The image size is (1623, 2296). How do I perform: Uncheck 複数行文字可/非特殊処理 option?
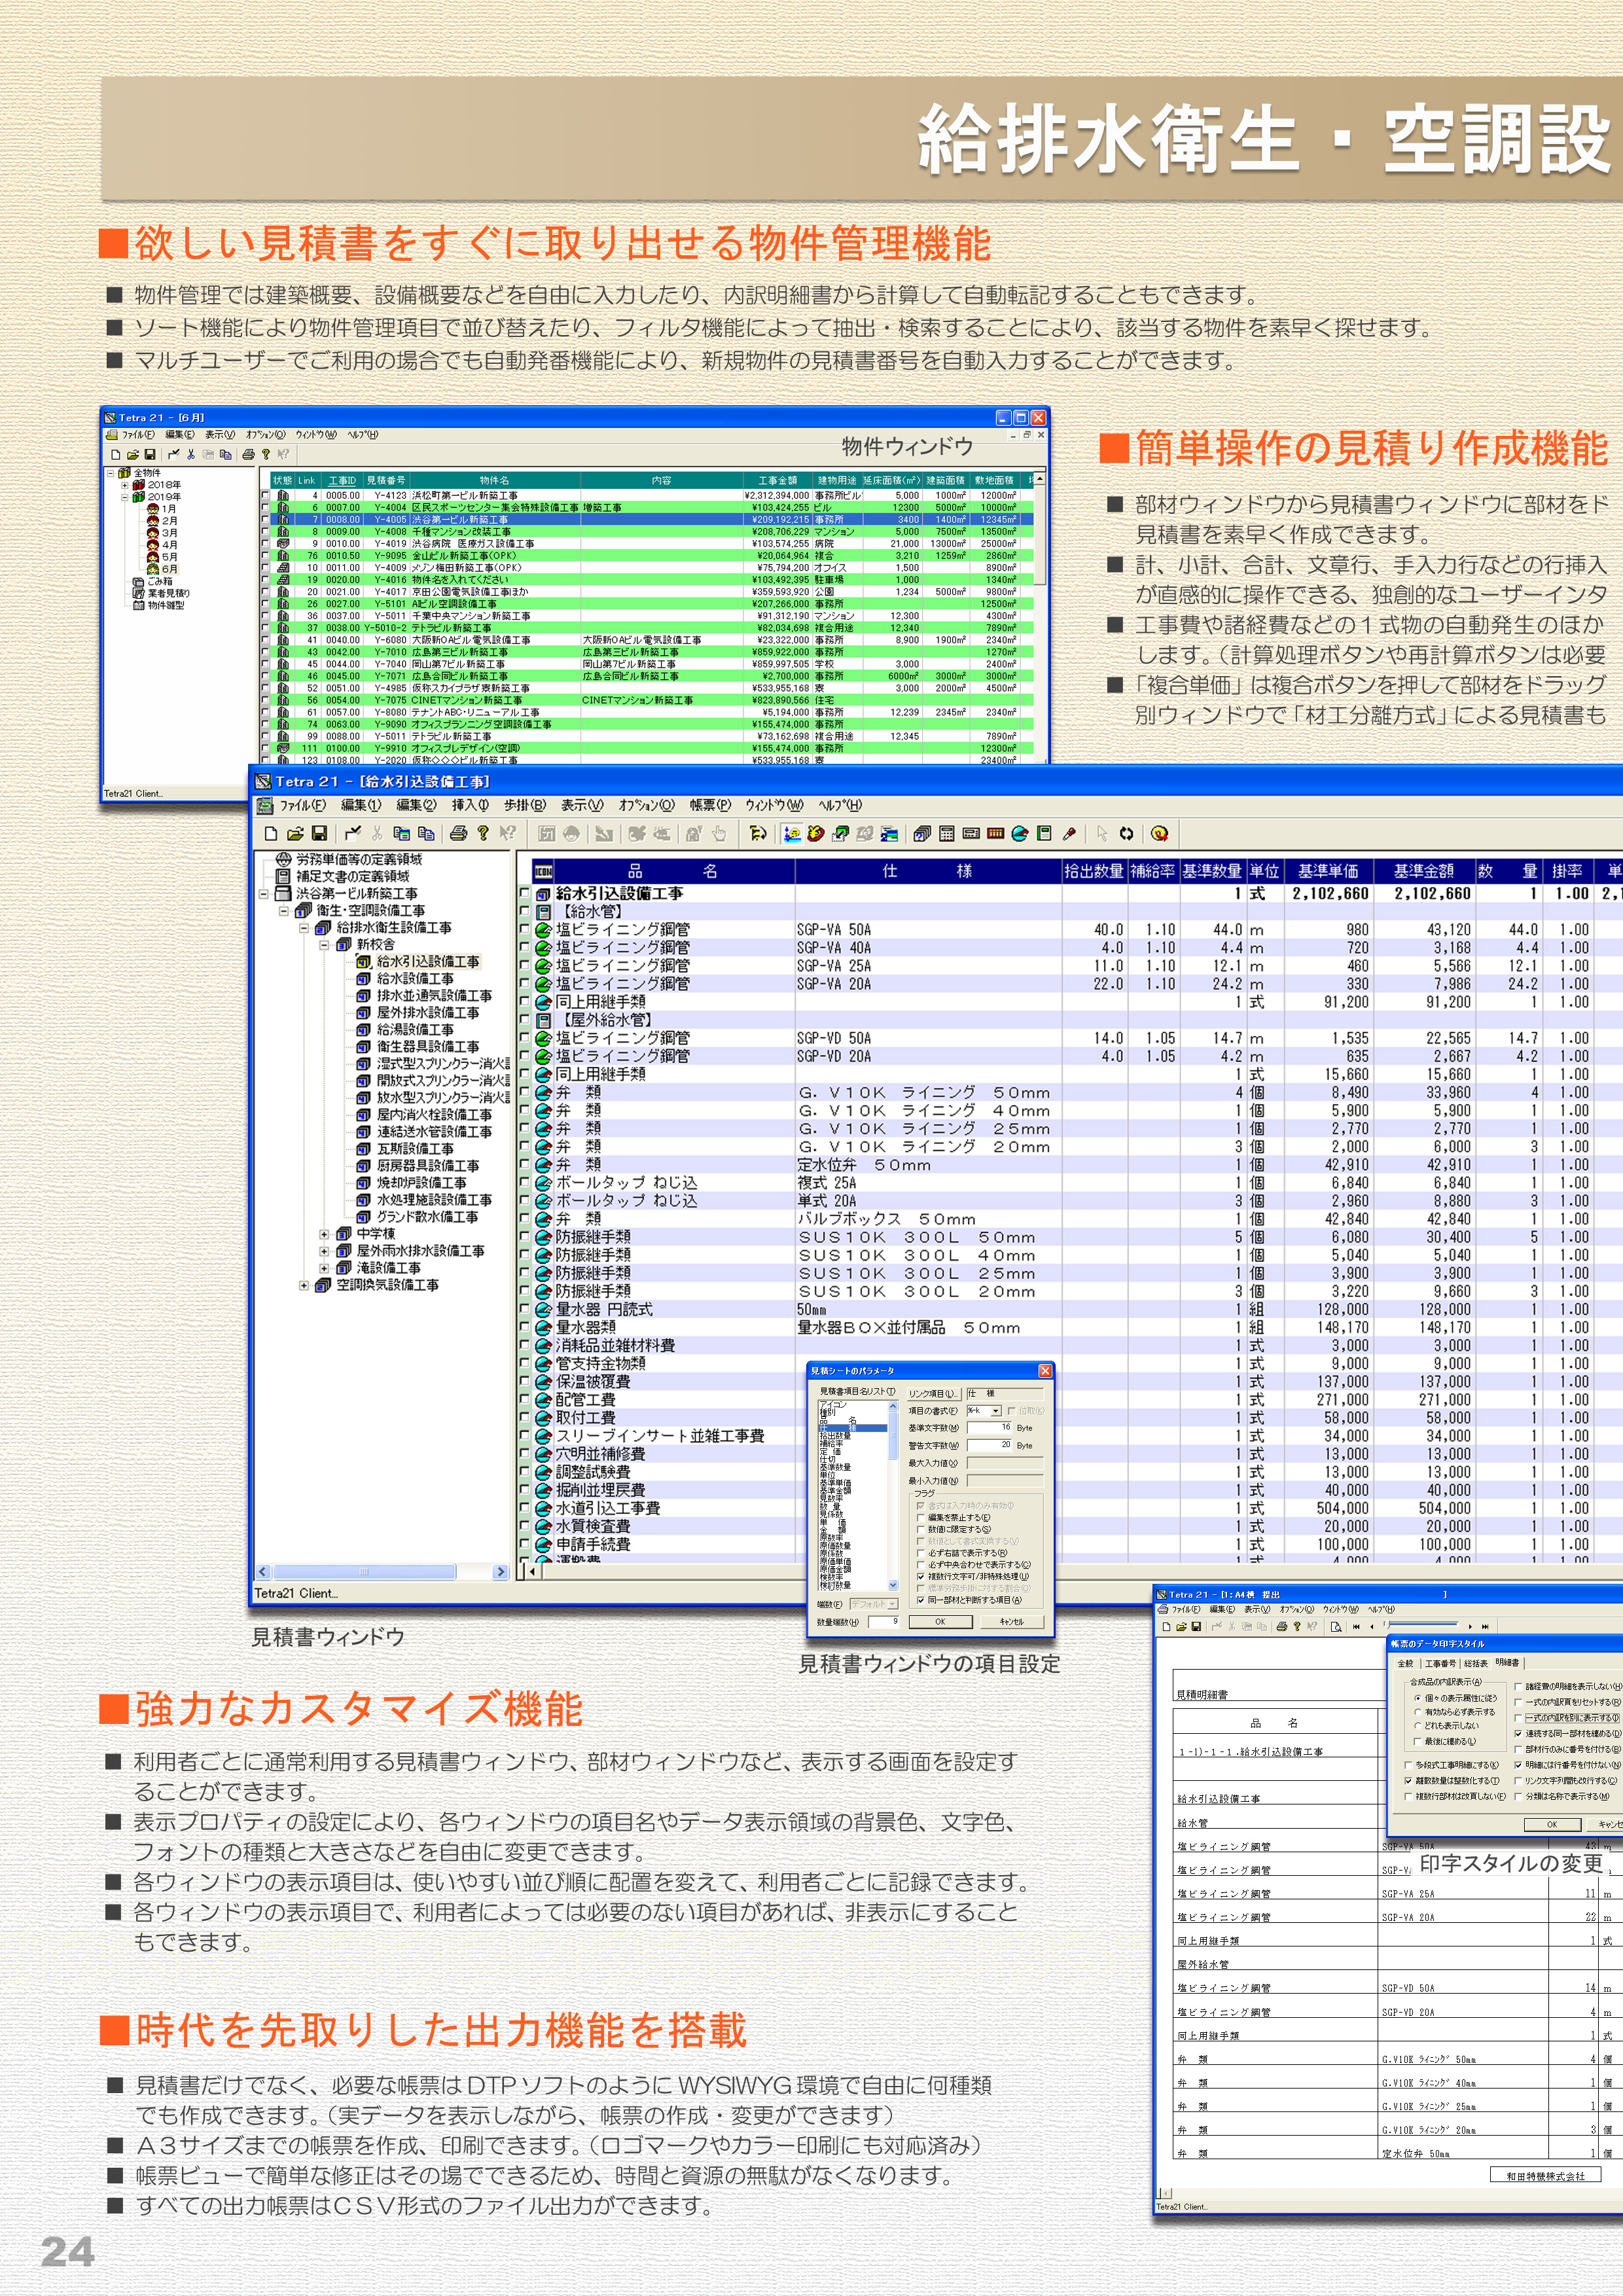click(921, 1577)
